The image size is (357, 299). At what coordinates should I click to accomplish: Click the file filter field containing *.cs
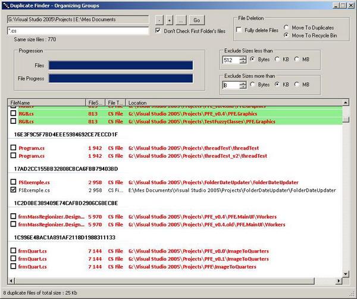(77, 30)
